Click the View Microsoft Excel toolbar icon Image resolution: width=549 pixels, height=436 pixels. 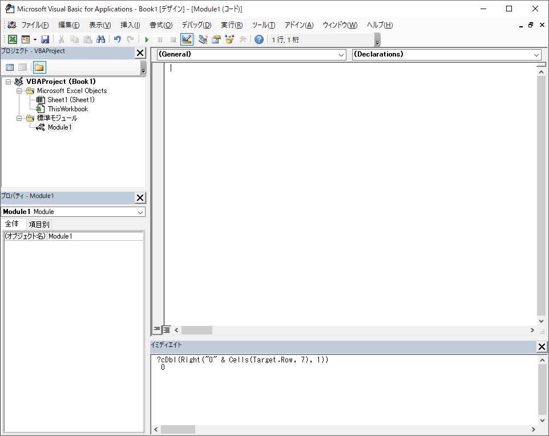(12, 39)
